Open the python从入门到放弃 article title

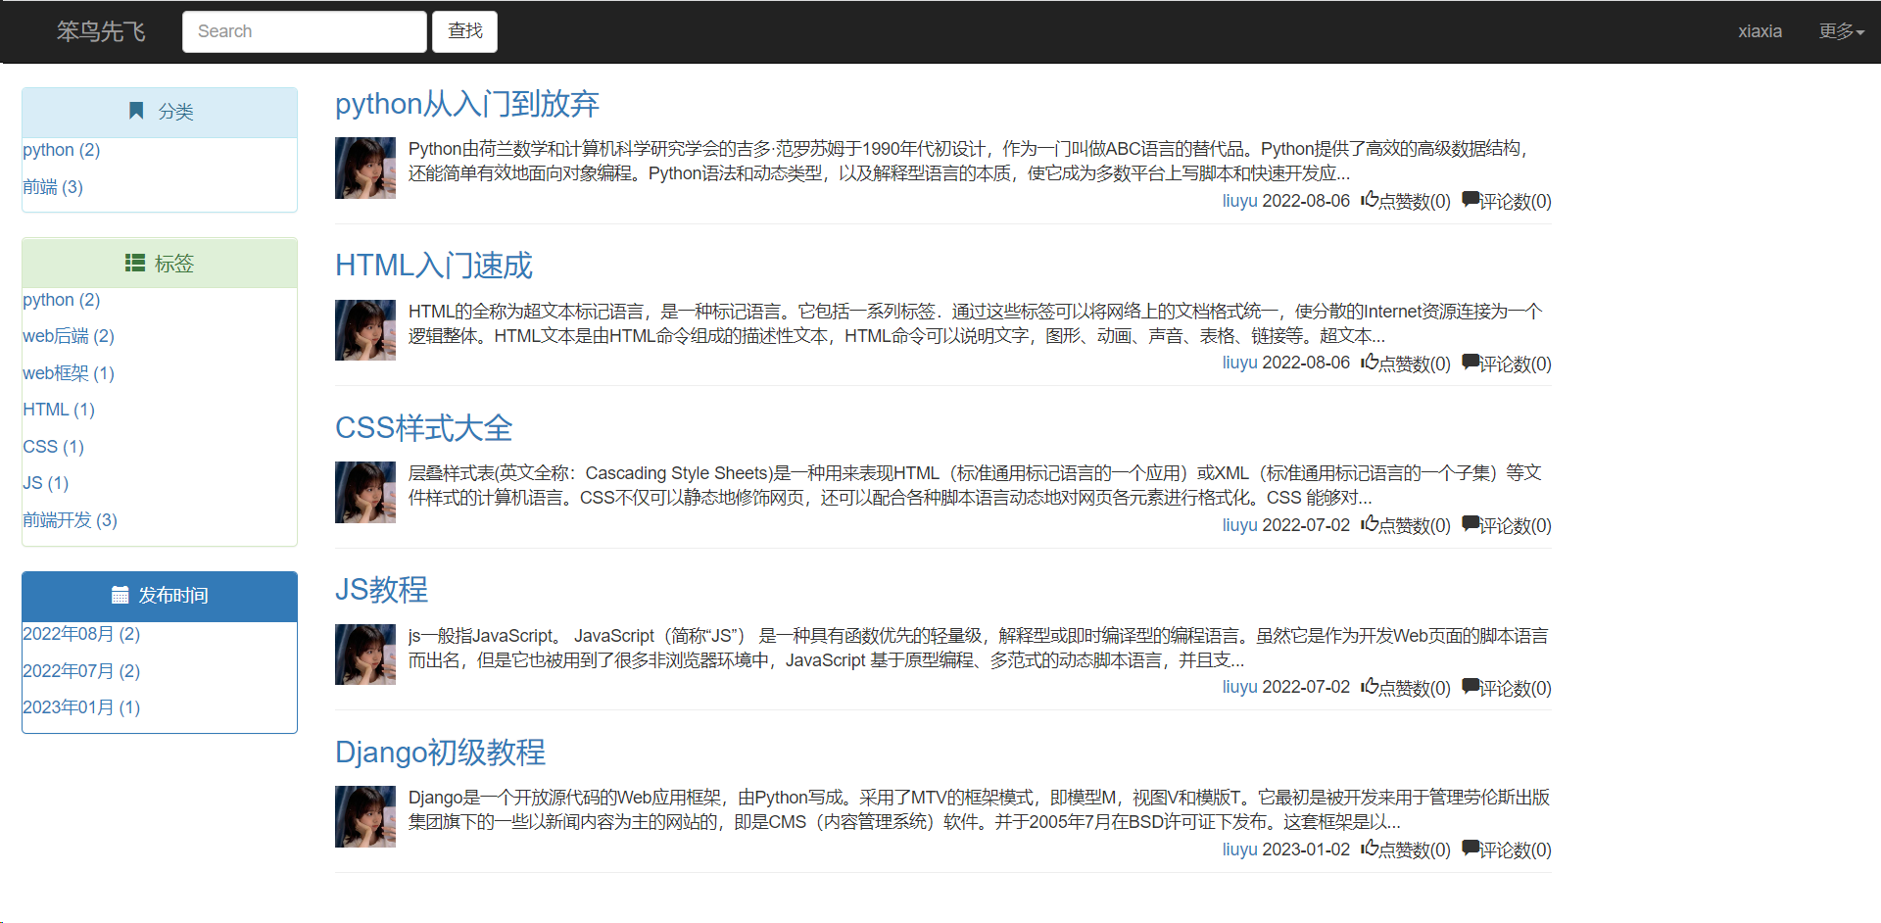point(467,104)
